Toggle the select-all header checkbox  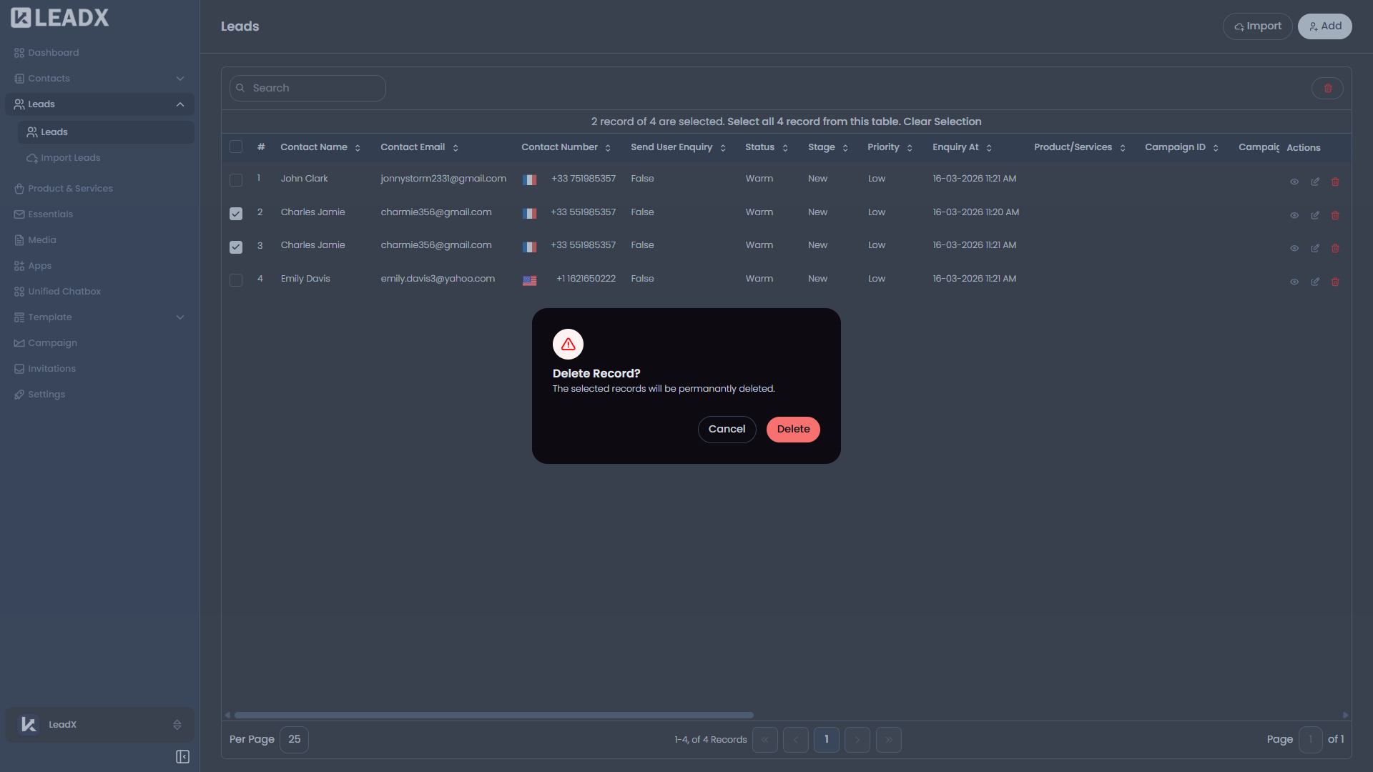236,147
